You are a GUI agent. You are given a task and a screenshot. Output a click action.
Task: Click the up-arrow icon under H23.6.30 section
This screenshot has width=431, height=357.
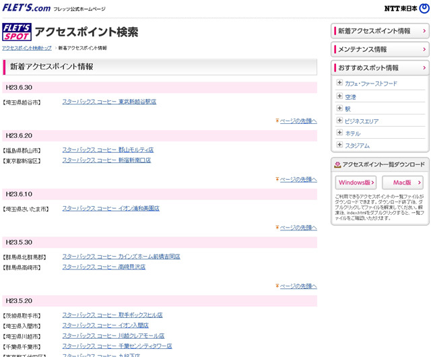277,121
